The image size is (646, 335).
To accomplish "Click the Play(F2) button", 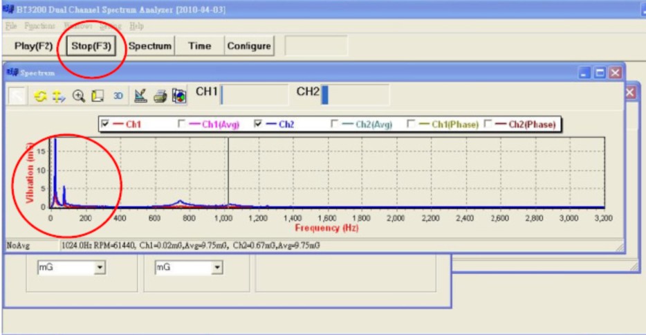I will click(x=33, y=46).
